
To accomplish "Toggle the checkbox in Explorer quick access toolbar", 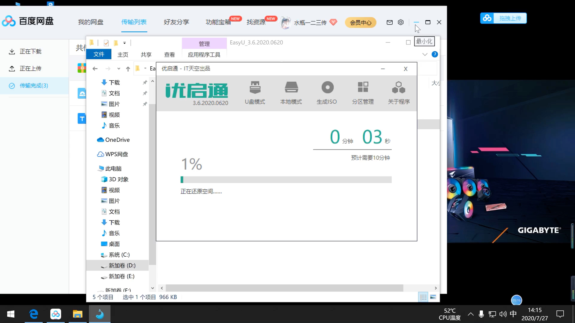I will pyautogui.click(x=106, y=43).
